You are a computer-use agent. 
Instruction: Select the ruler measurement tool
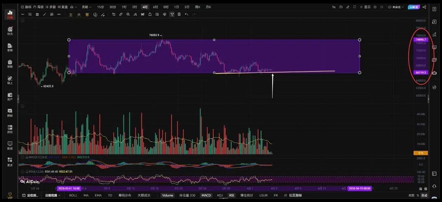tap(121, 14)
